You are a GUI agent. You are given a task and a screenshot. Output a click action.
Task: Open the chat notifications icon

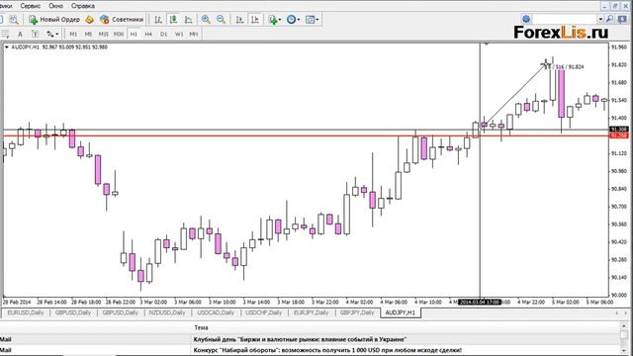tap(622, 19)
